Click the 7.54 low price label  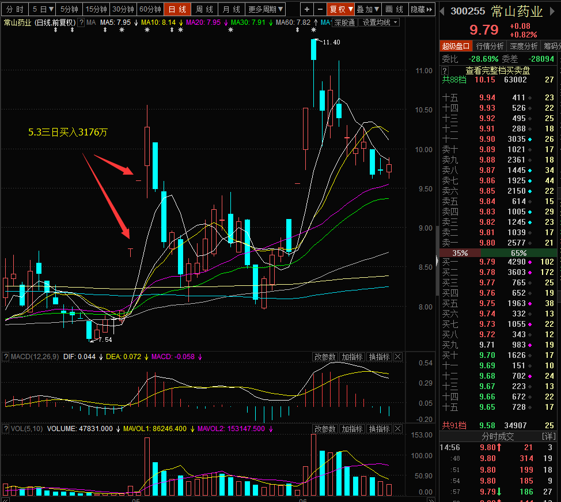(105, 339)
